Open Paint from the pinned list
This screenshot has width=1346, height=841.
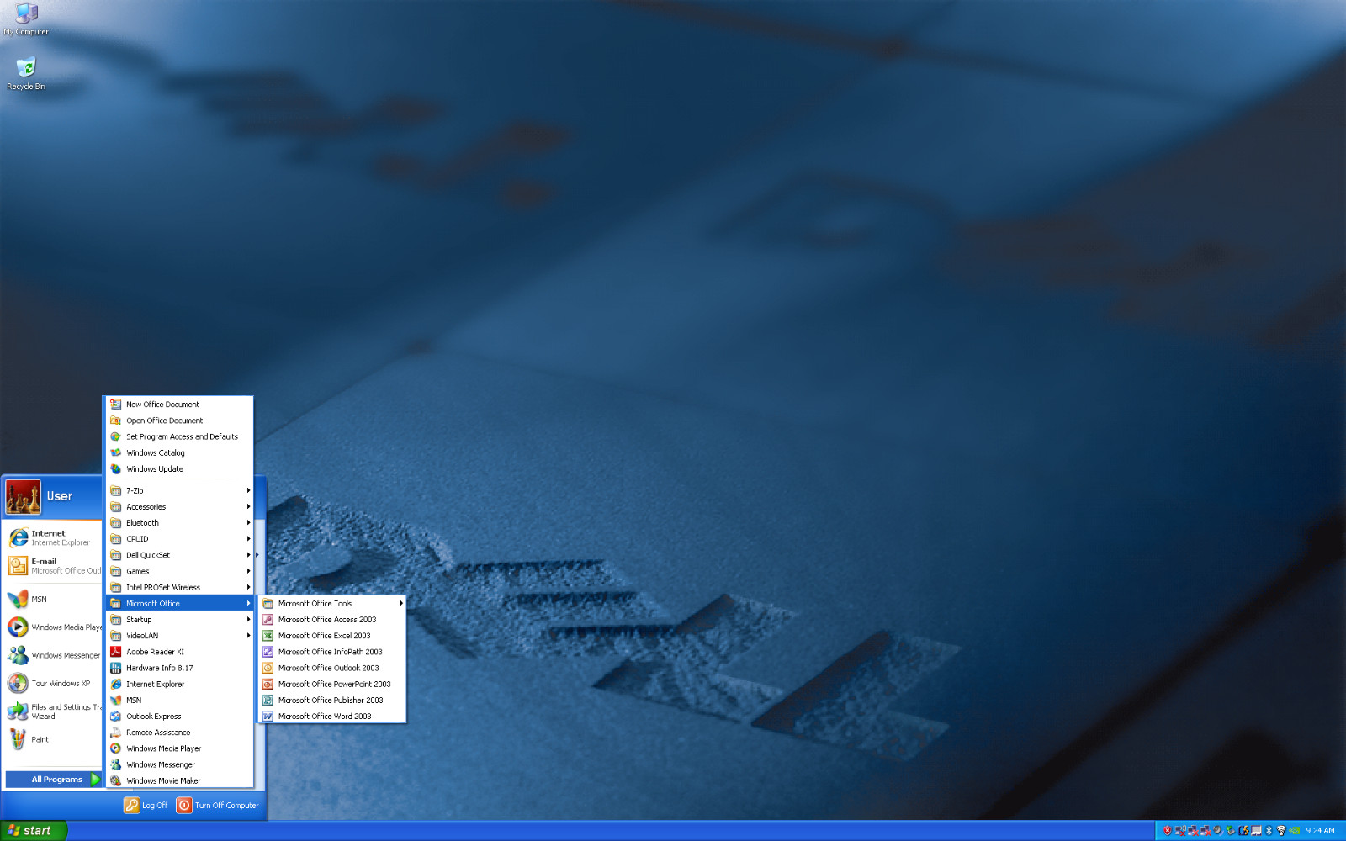tap(53, 739)
